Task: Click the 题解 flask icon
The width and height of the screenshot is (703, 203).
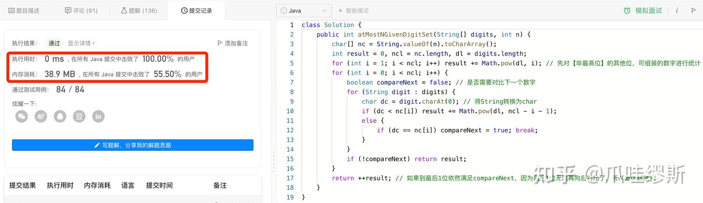Action: click(x=124, y=10)
